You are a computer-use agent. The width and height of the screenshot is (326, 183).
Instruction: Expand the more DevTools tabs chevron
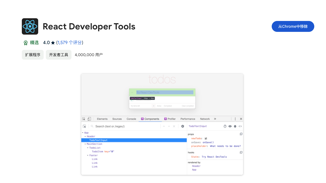click(x=215, y=119)
